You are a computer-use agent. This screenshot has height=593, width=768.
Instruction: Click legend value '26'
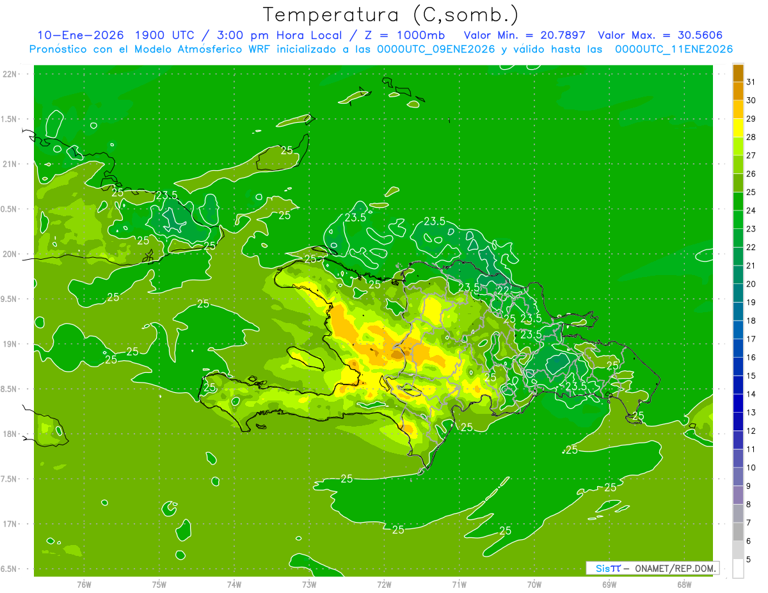tap(751, 173)
